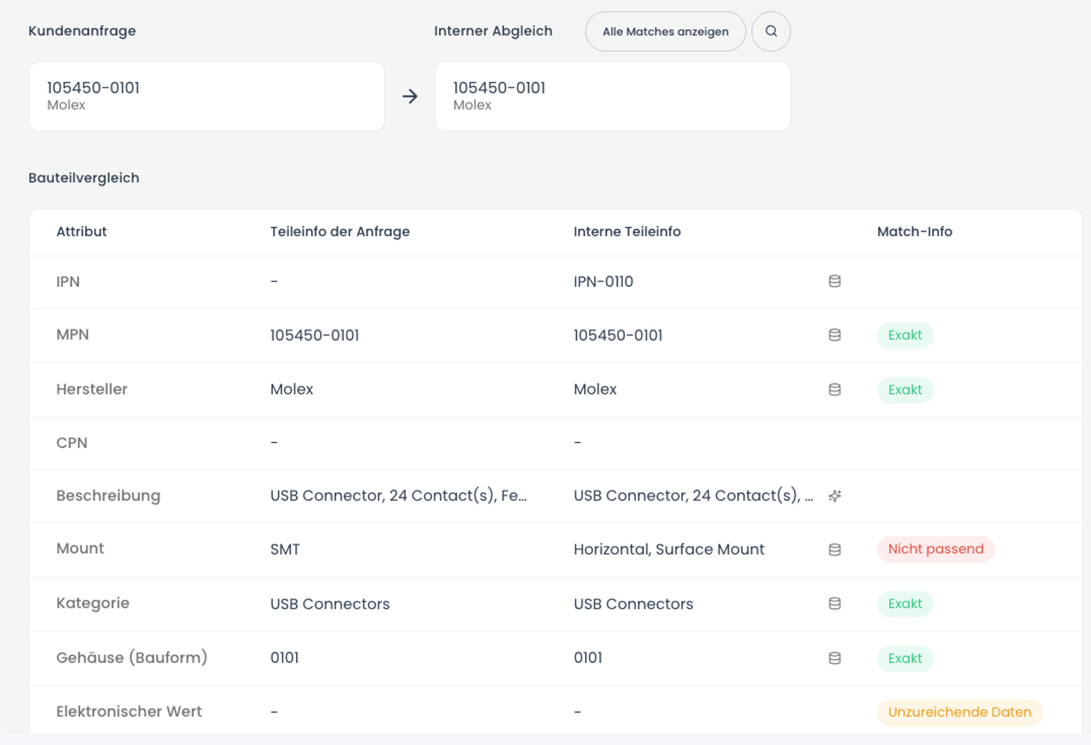
Task: Click the IPN-0110 internal value
Action: pos(603,282)
